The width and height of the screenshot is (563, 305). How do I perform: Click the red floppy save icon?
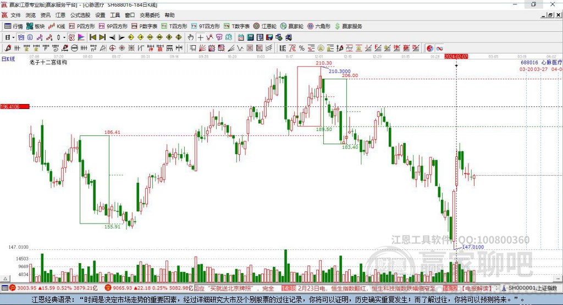coord(269,37)
